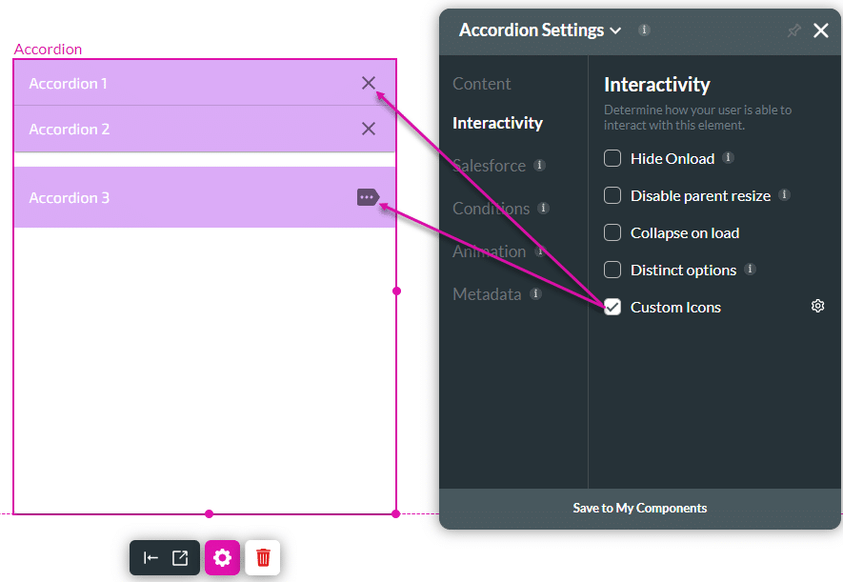Click the pin icon in settings header
This screenshot has width=843, height=582.
(x=793, y=30)
